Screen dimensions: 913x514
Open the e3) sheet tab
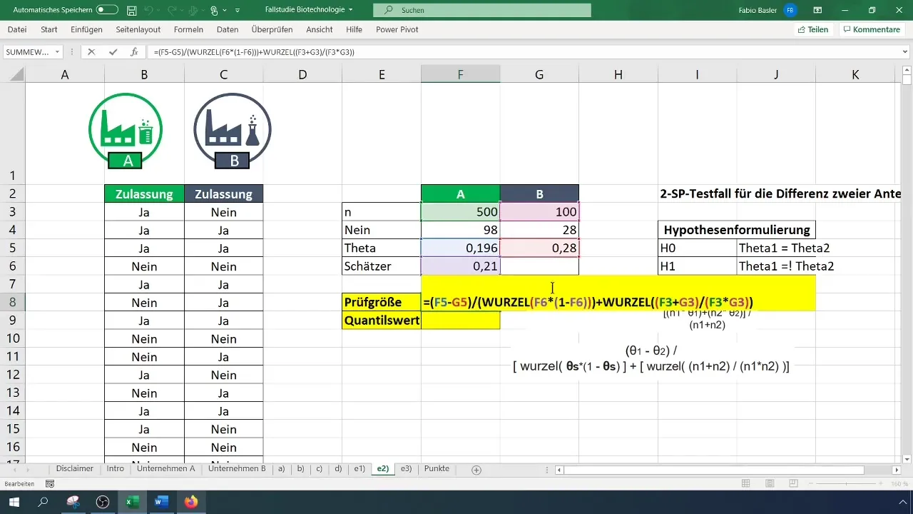tap(406, 469)
